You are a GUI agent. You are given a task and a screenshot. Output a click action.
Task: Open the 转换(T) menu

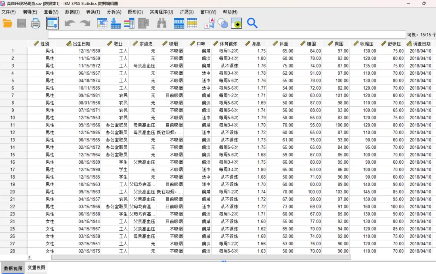pos(93,12)
